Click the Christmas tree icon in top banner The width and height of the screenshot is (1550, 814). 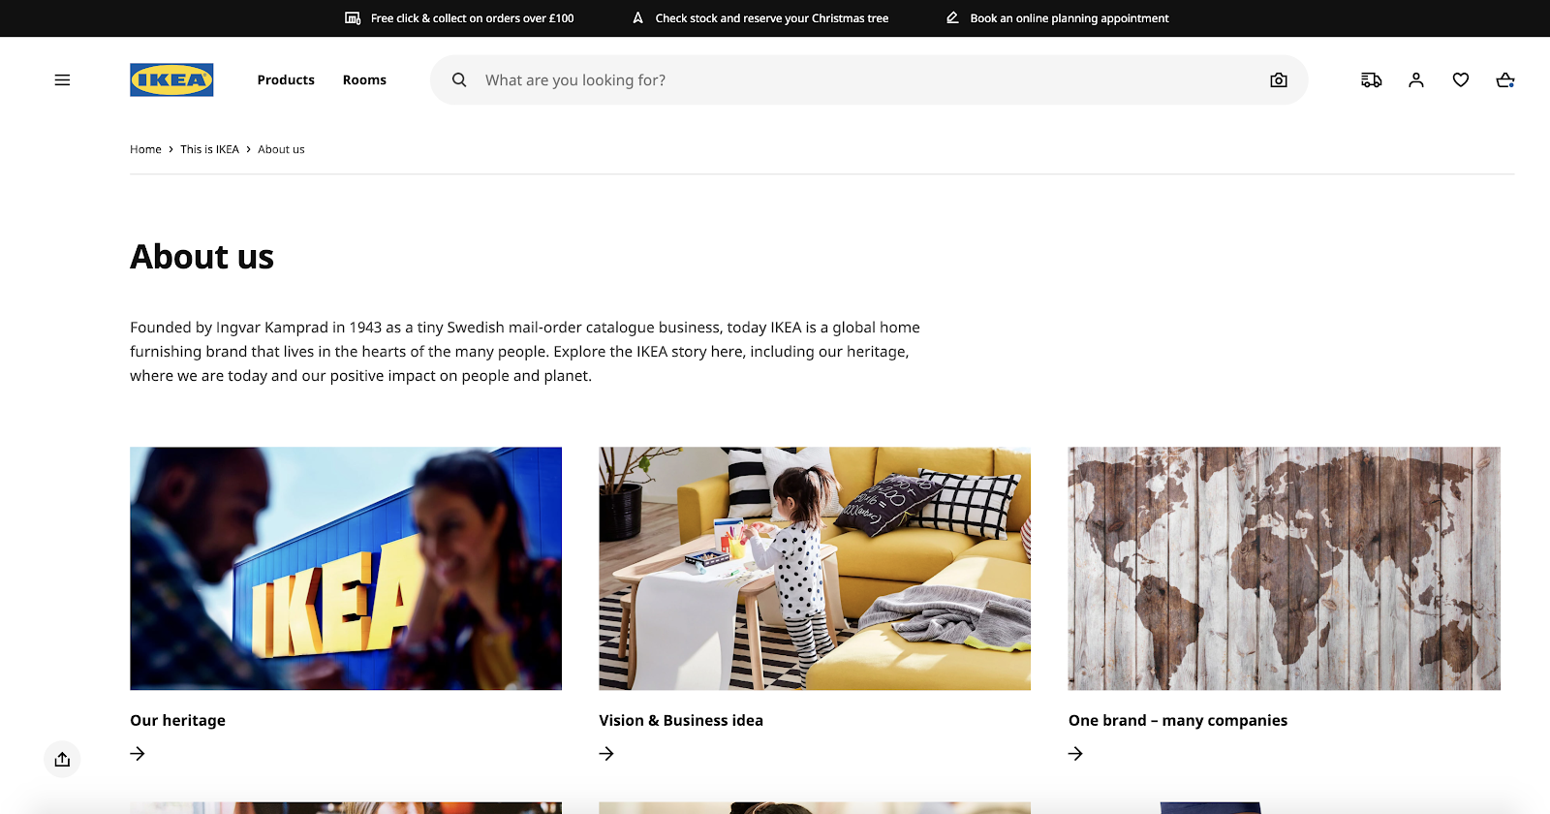click(637, 18)
